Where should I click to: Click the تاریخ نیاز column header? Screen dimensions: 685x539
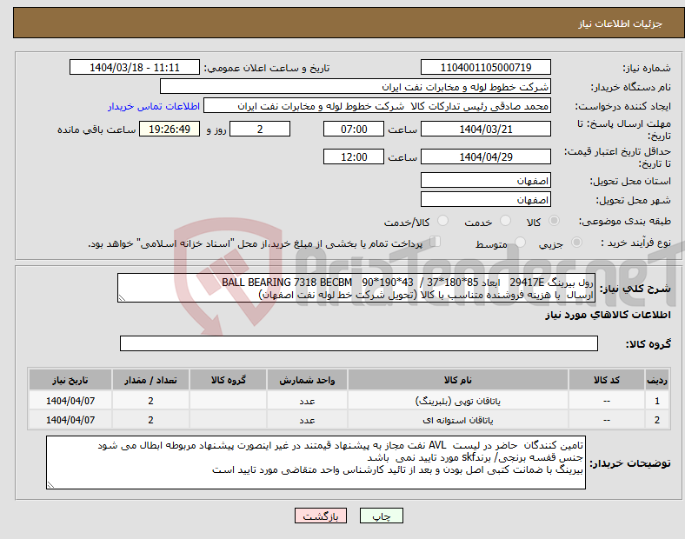(x=70, y=380)
